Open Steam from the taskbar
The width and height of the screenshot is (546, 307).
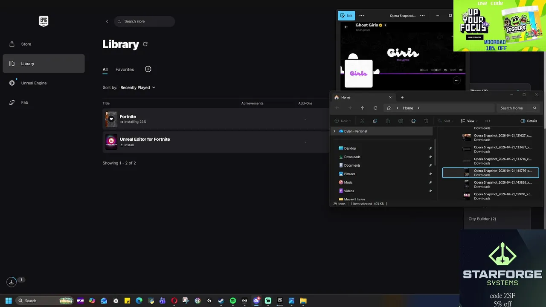click(221, 301)
